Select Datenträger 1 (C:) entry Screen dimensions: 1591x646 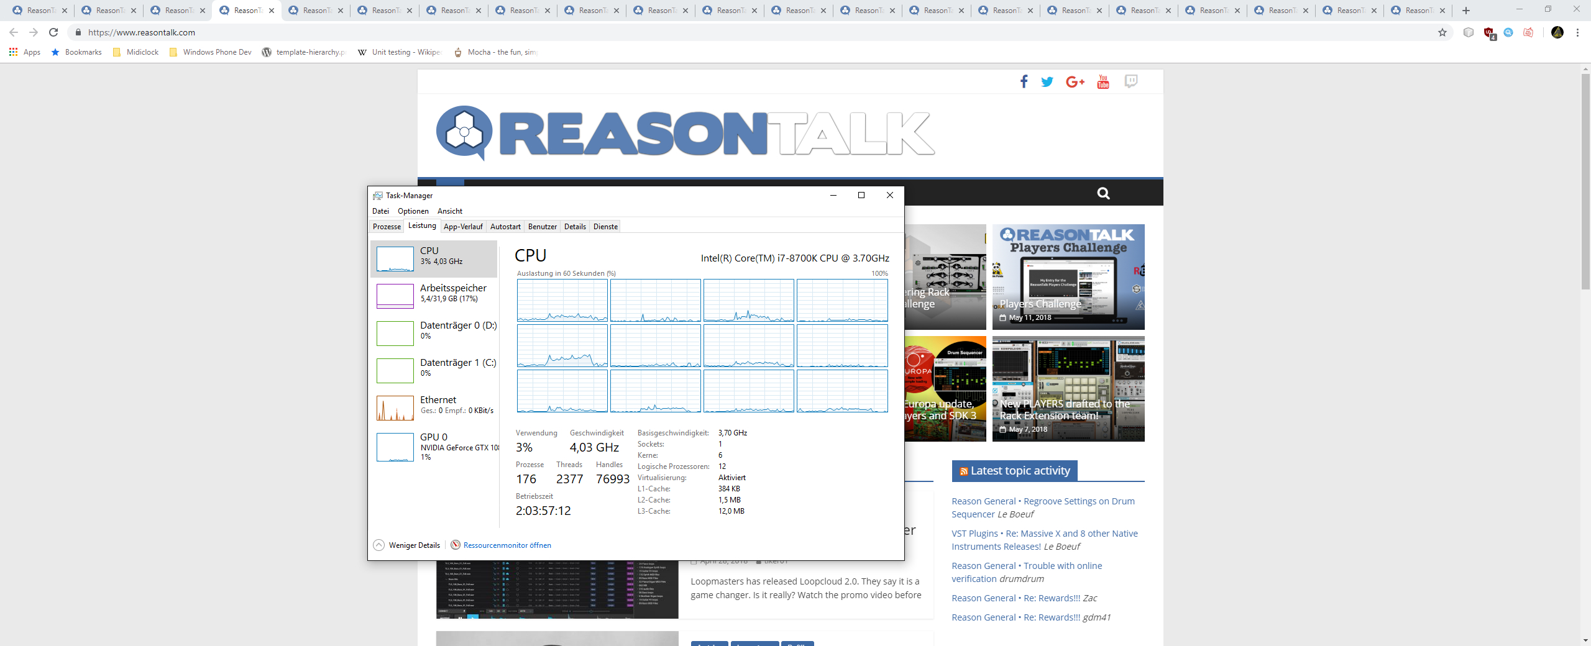[x=434, y=371]
